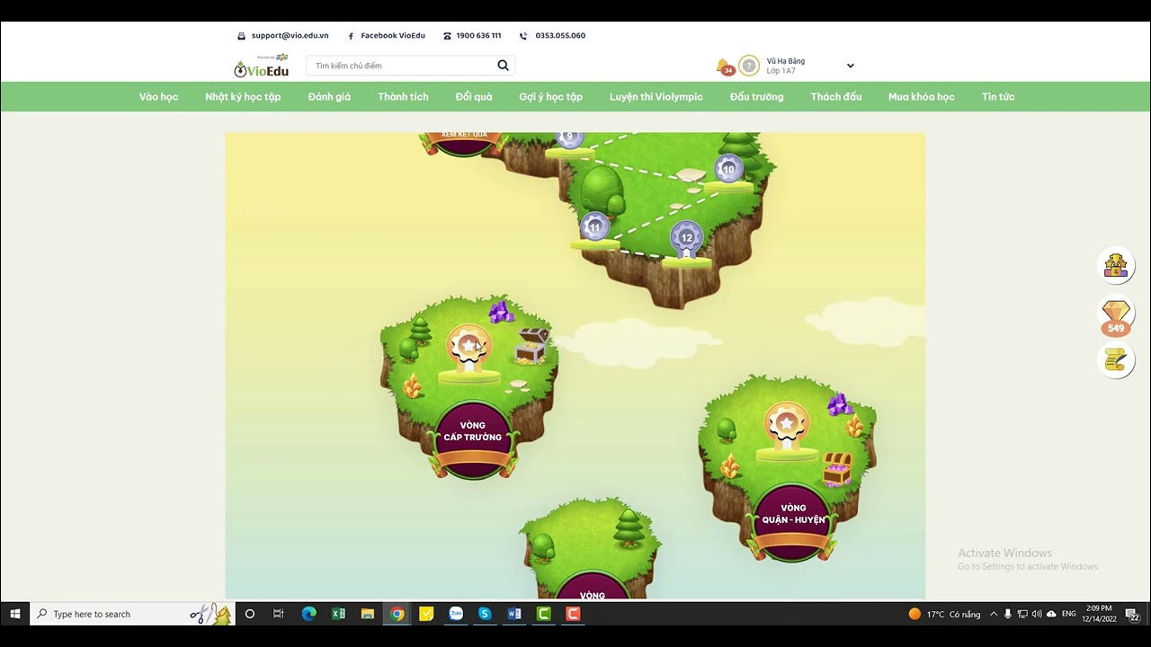Click the volume speaker tray icon
This screenshot has width=1151, height=647.
(1037, 614)
